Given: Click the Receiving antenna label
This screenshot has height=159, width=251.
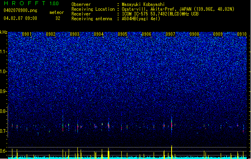Looking at the screenshot, I should pos(92,19).
